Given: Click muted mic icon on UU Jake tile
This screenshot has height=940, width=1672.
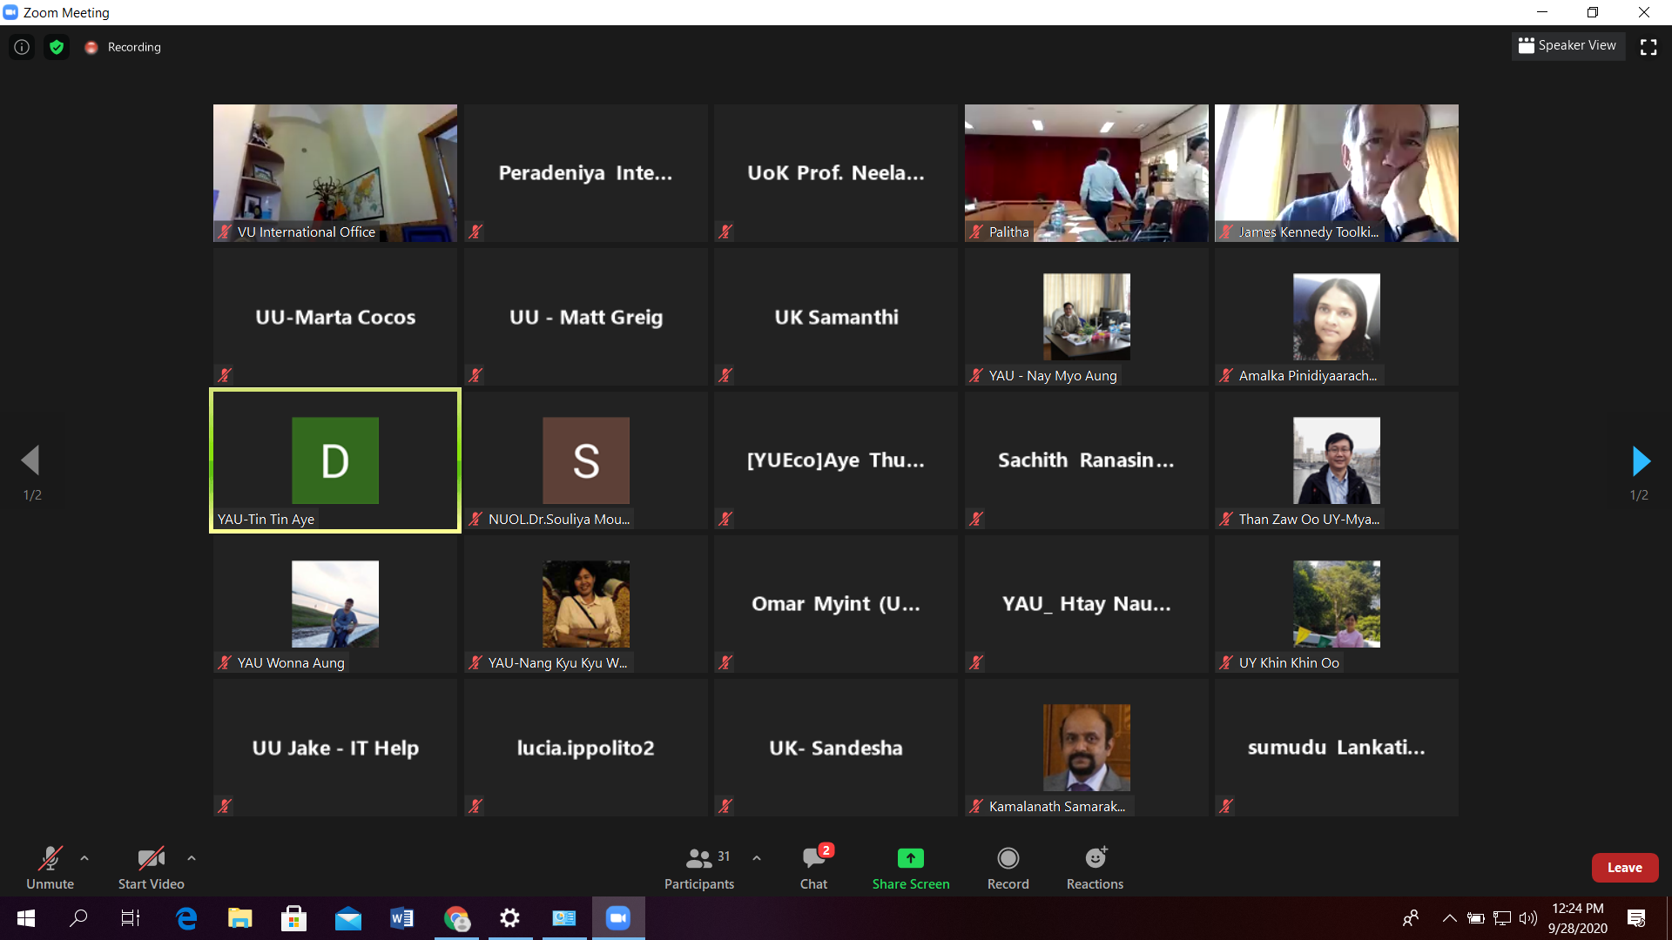Looking at the screenshot, I should pos(225,806).
